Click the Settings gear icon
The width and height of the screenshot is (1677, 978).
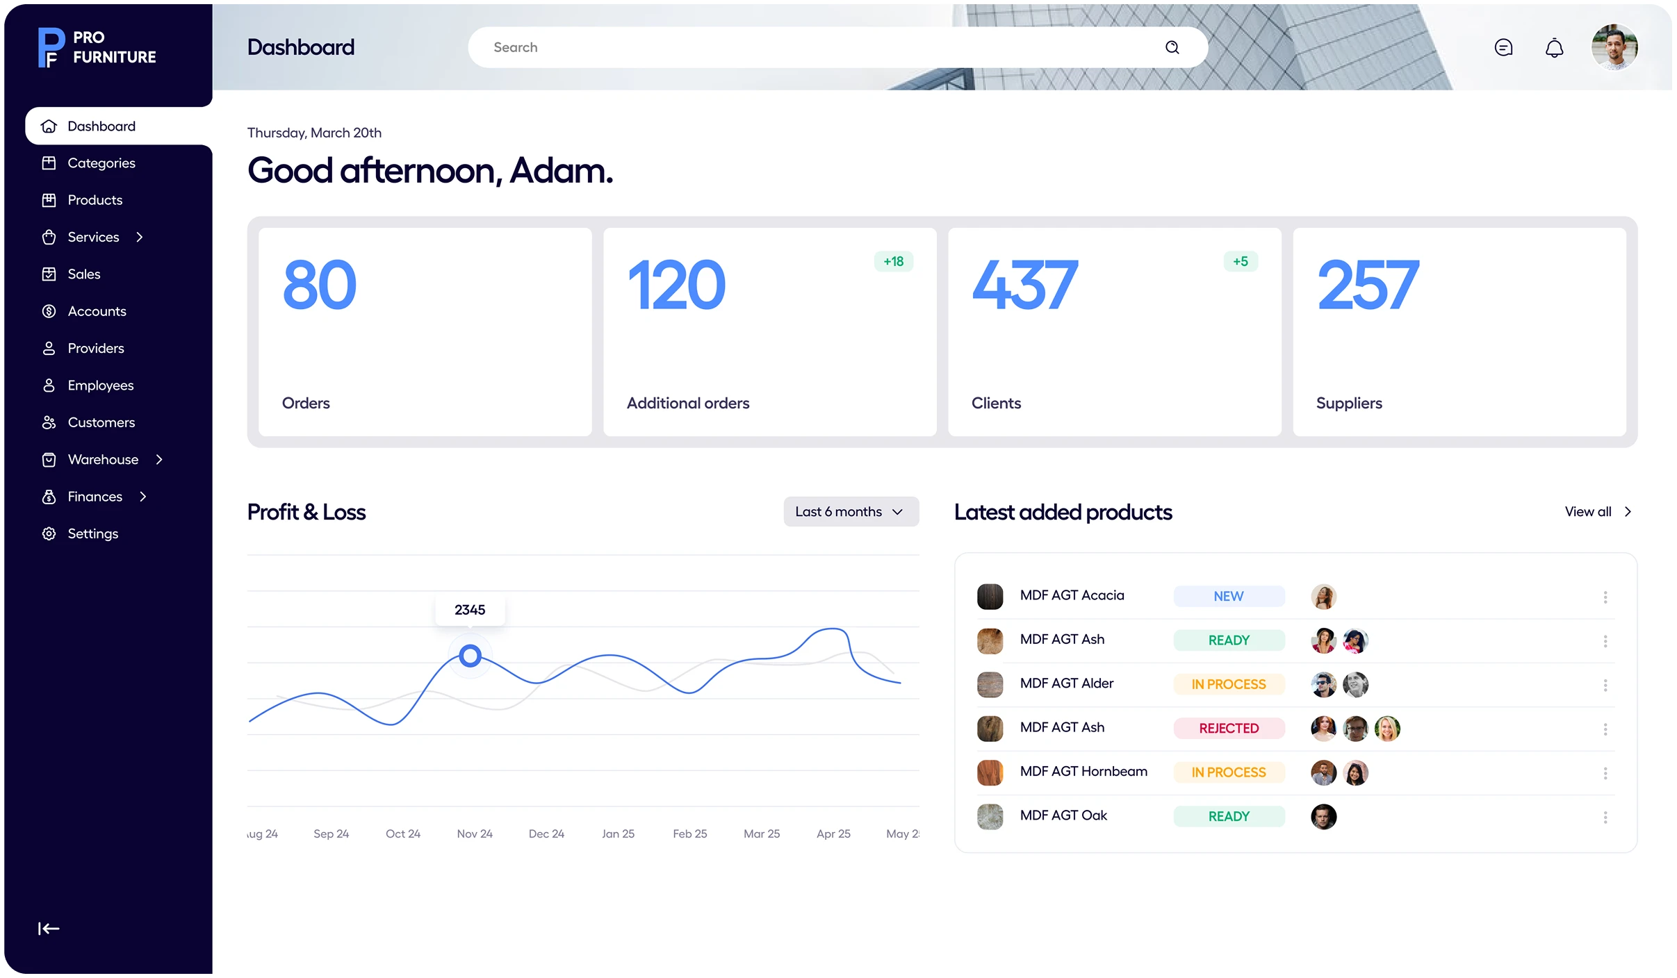[49, 533]
